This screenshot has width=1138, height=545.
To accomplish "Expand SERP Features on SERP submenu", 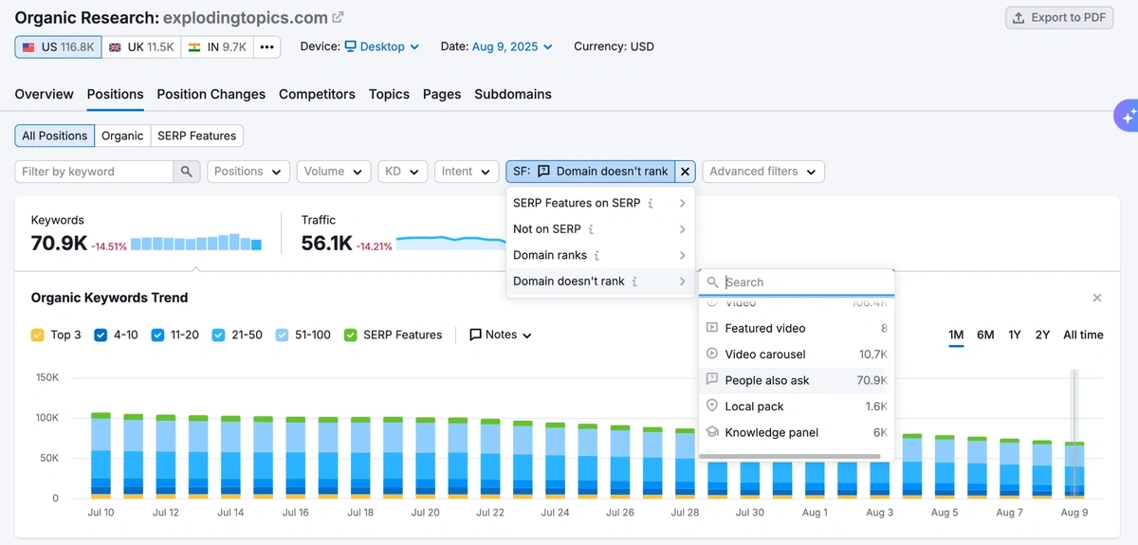I will (x=600, y=203).
